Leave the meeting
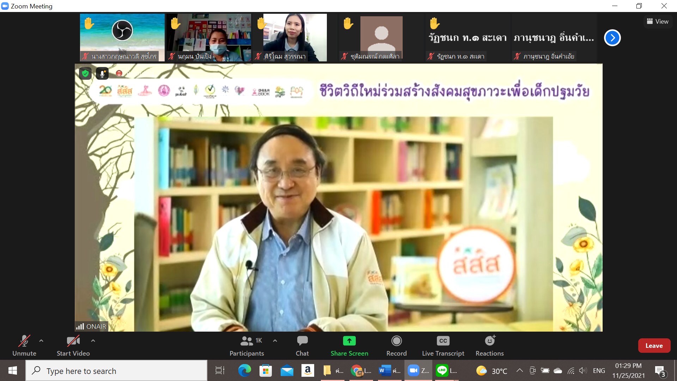 point(654,346)
